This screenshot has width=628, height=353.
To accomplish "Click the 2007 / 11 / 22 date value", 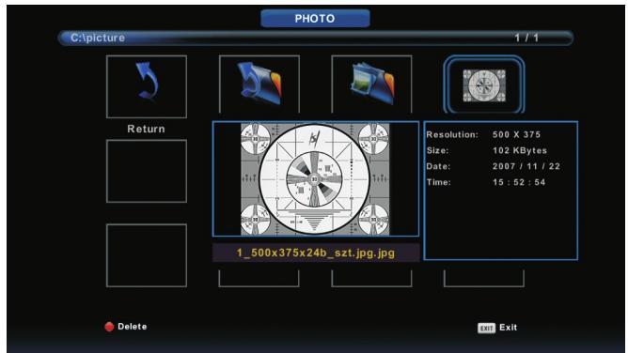I will point(526,166).
